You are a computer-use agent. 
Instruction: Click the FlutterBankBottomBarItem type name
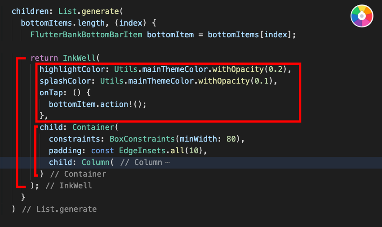(86, 35)
